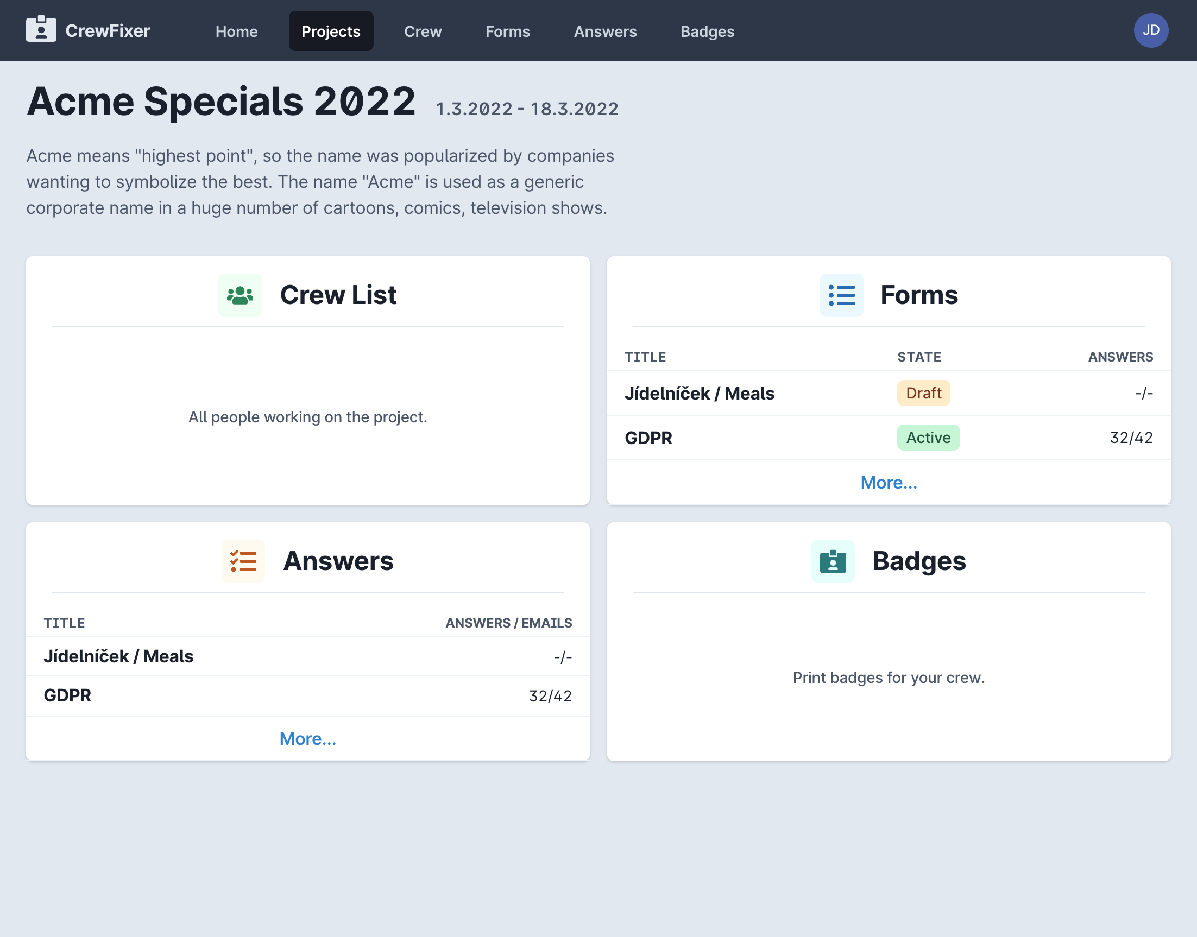Screen dimensions: 1197x937
Task: Open the GDPR form row in Forms
Action: pos(648,438)
